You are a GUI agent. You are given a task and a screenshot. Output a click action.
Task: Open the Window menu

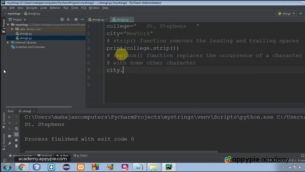94,8
